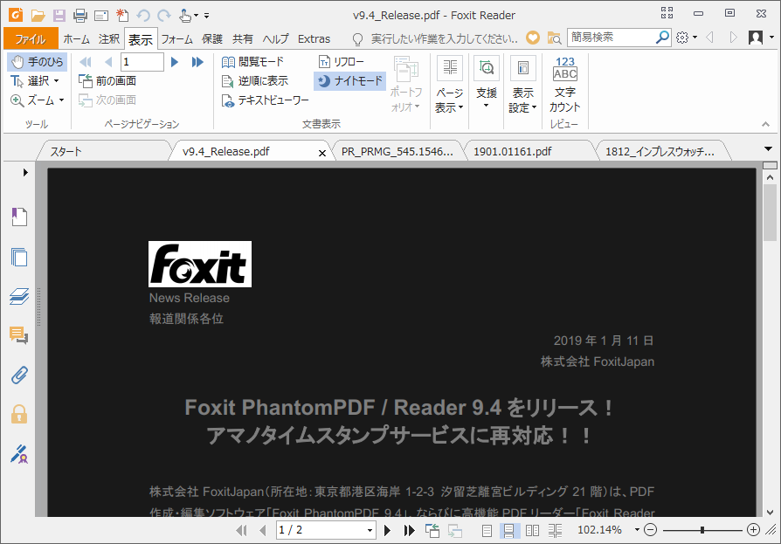Open the View Settings (表示設定) dropdown
Viewport: 781px width, 544px height.
click(x=522, y=85)
